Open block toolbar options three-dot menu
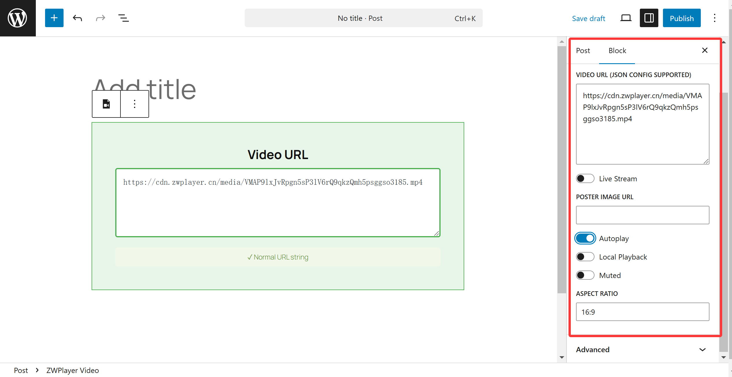This screenshot has width=732, height=377. coord(135,104)
